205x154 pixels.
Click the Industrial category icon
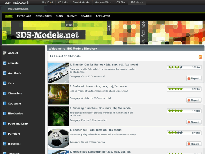coord(5,144)
